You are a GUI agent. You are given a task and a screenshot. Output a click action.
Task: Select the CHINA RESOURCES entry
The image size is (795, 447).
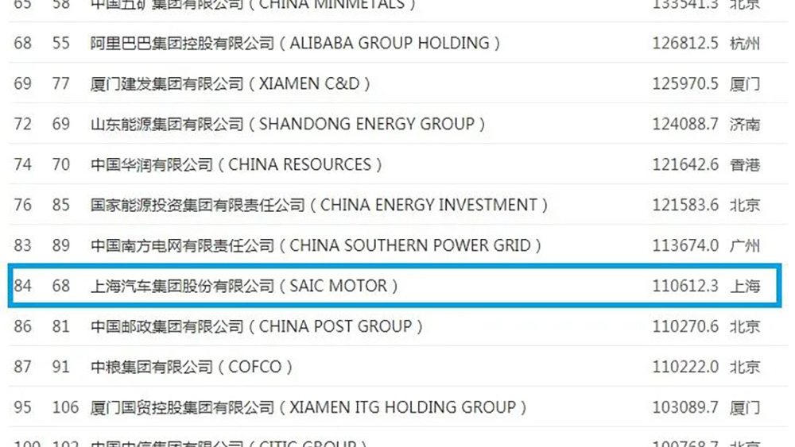(x=237, y=164)
